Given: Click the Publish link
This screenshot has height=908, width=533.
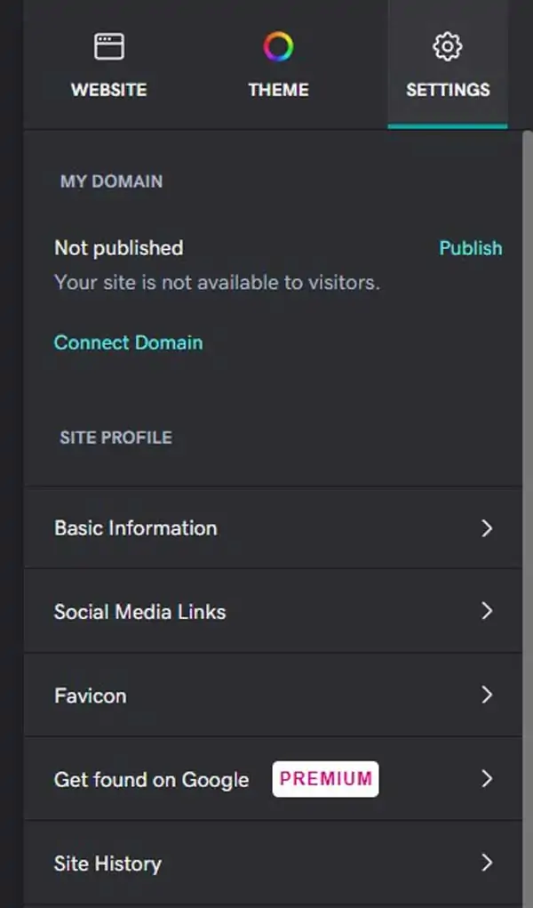Looking at the screenshot, I should (470, 248).
